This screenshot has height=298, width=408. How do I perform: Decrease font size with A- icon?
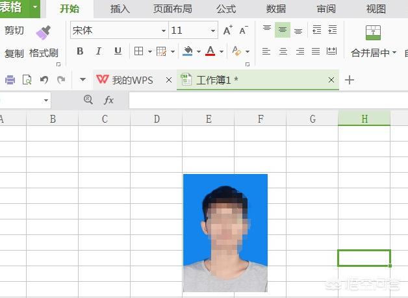[244, 31]
